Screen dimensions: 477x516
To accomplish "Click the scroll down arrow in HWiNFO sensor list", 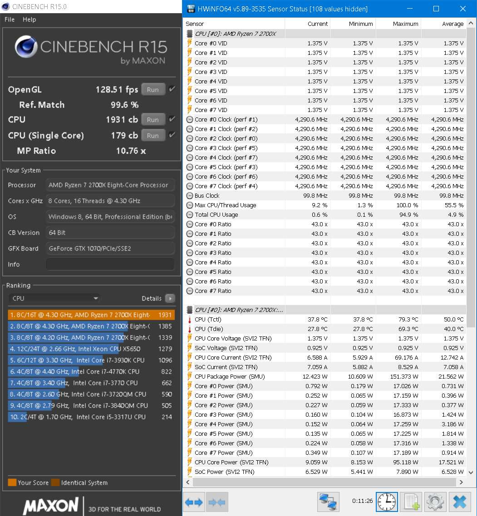I will (471, 472).
